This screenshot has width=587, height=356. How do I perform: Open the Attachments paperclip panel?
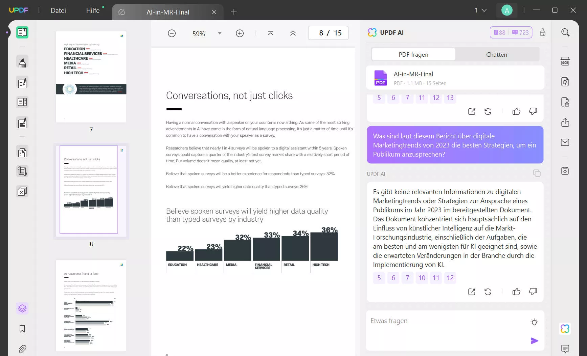point(22,349)
